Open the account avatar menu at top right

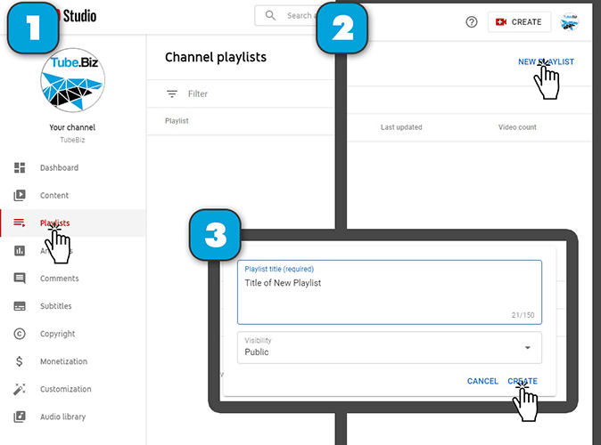pos(570,22)
